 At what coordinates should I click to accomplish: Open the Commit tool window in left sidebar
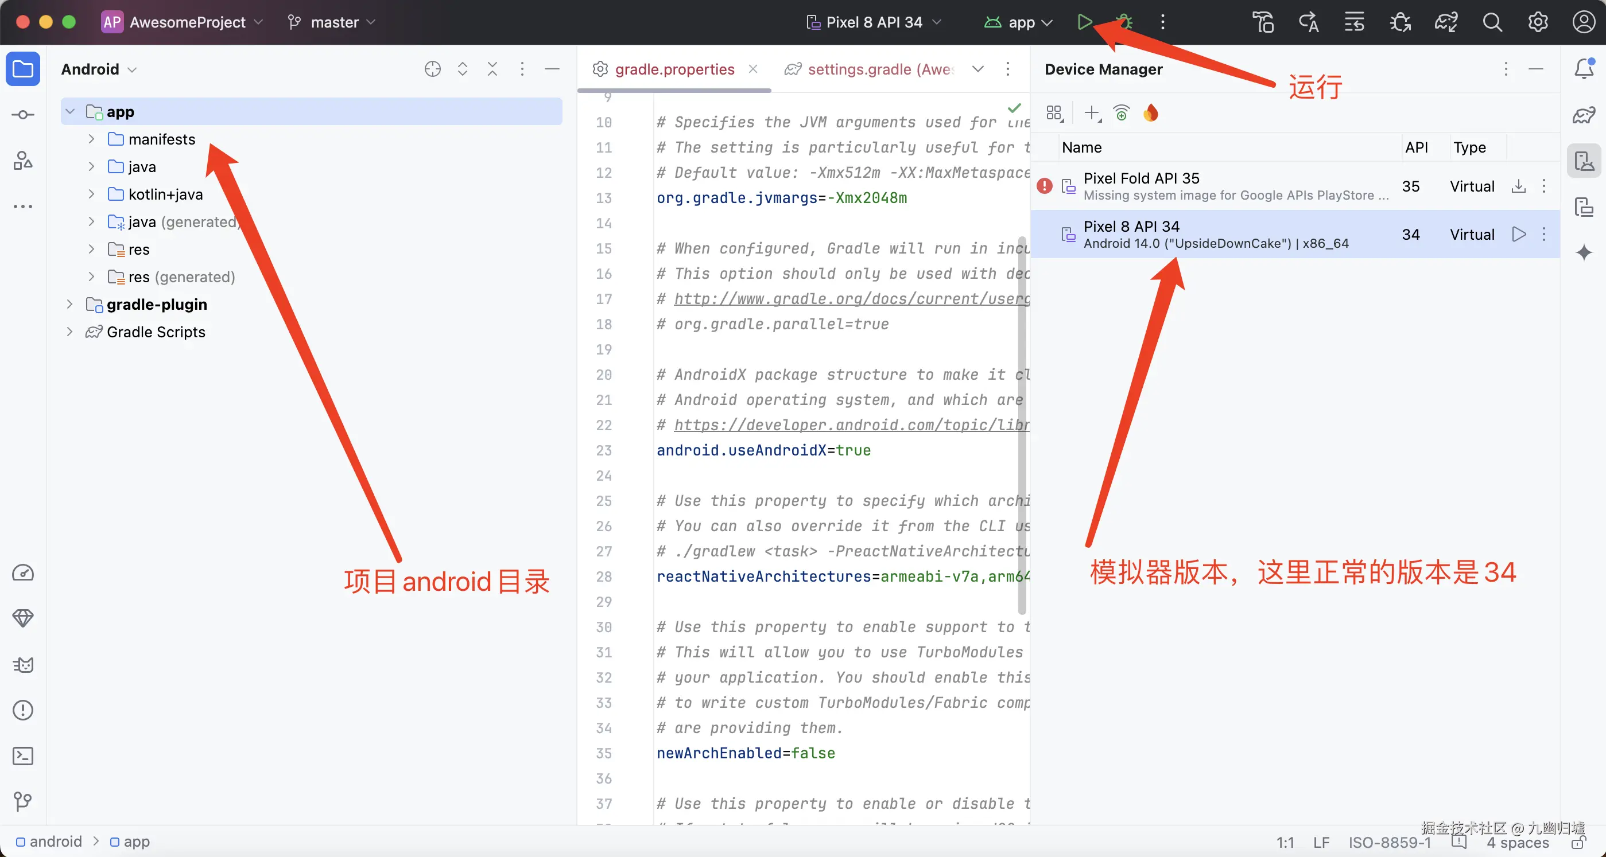(23, 115)
